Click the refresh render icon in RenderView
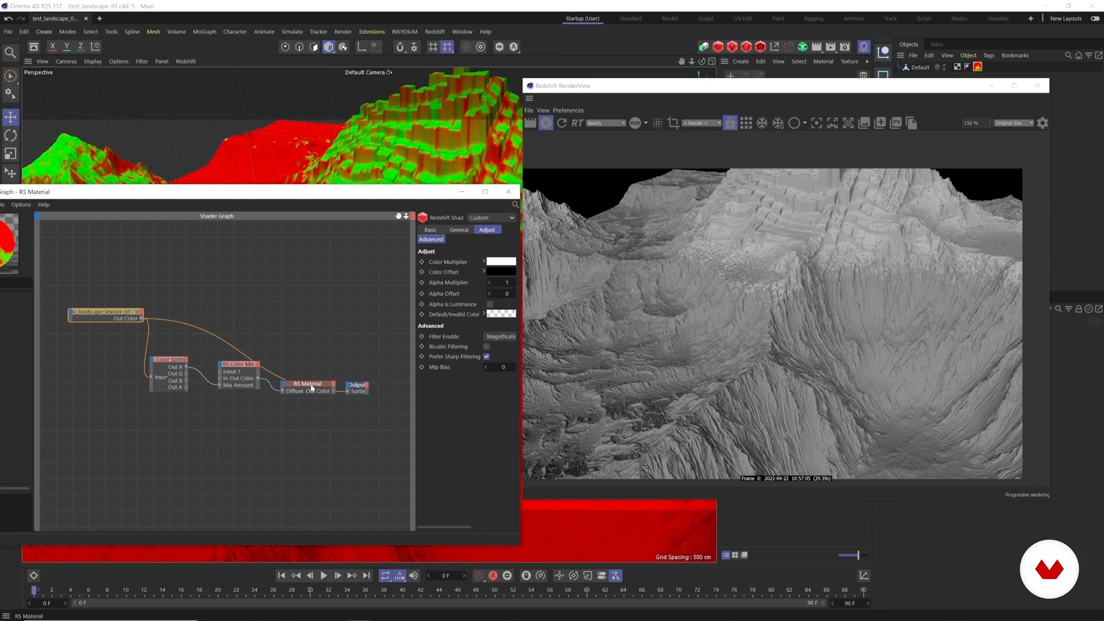 click(x=562, y=123)
